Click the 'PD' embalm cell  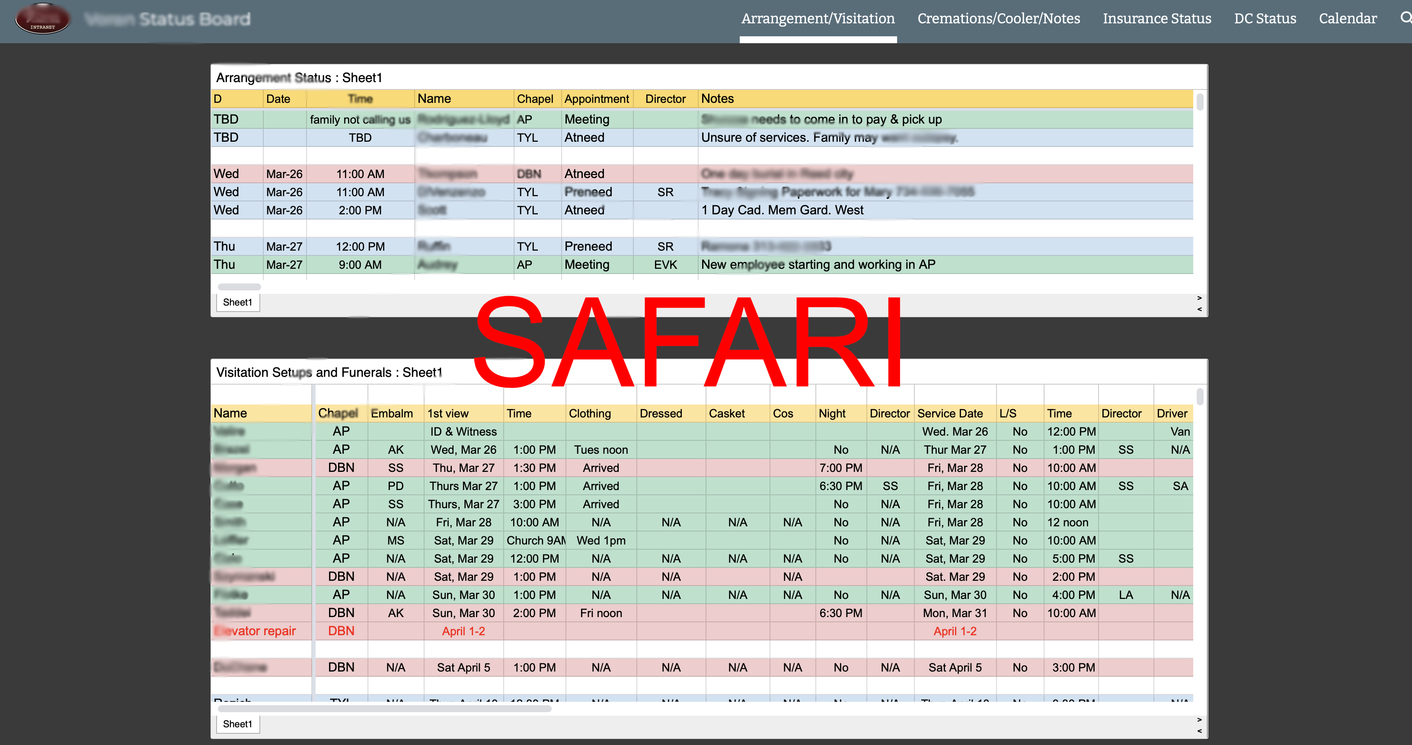coord(395,486)
